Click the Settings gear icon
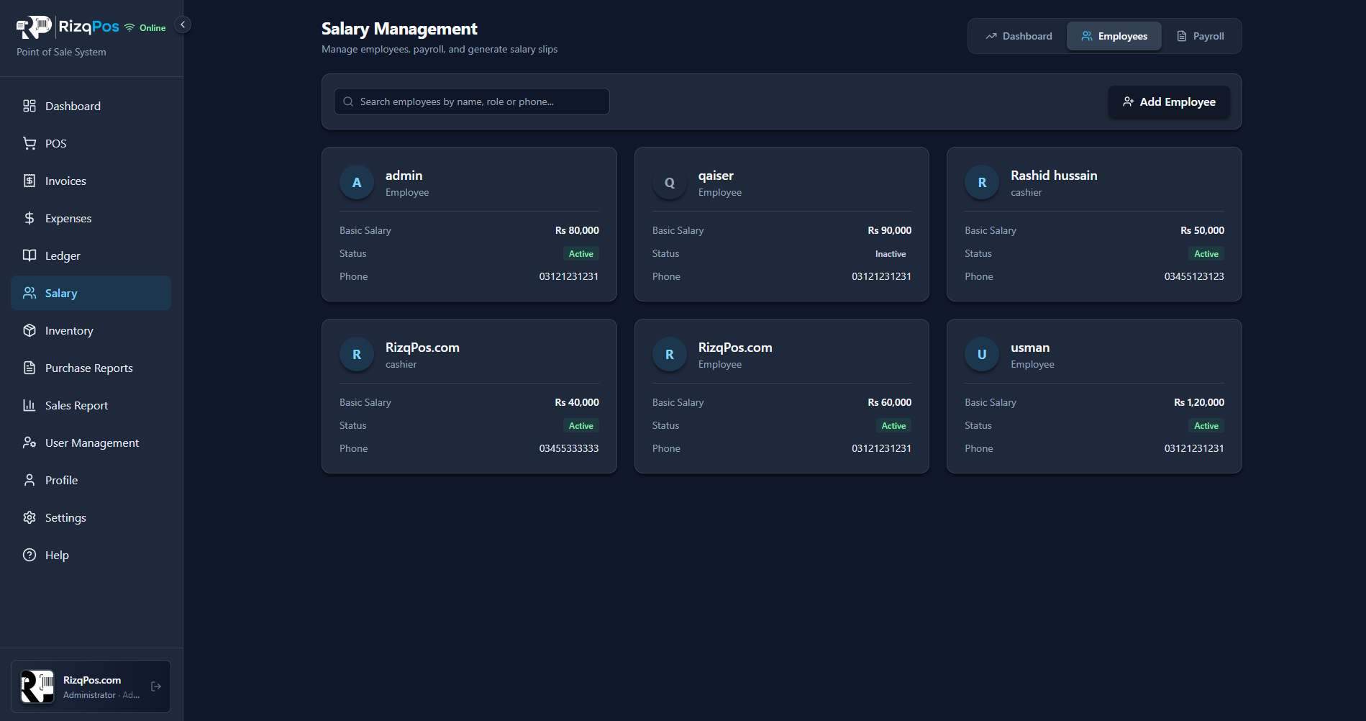Screen dimensions: 1366x721 [29, 517]
